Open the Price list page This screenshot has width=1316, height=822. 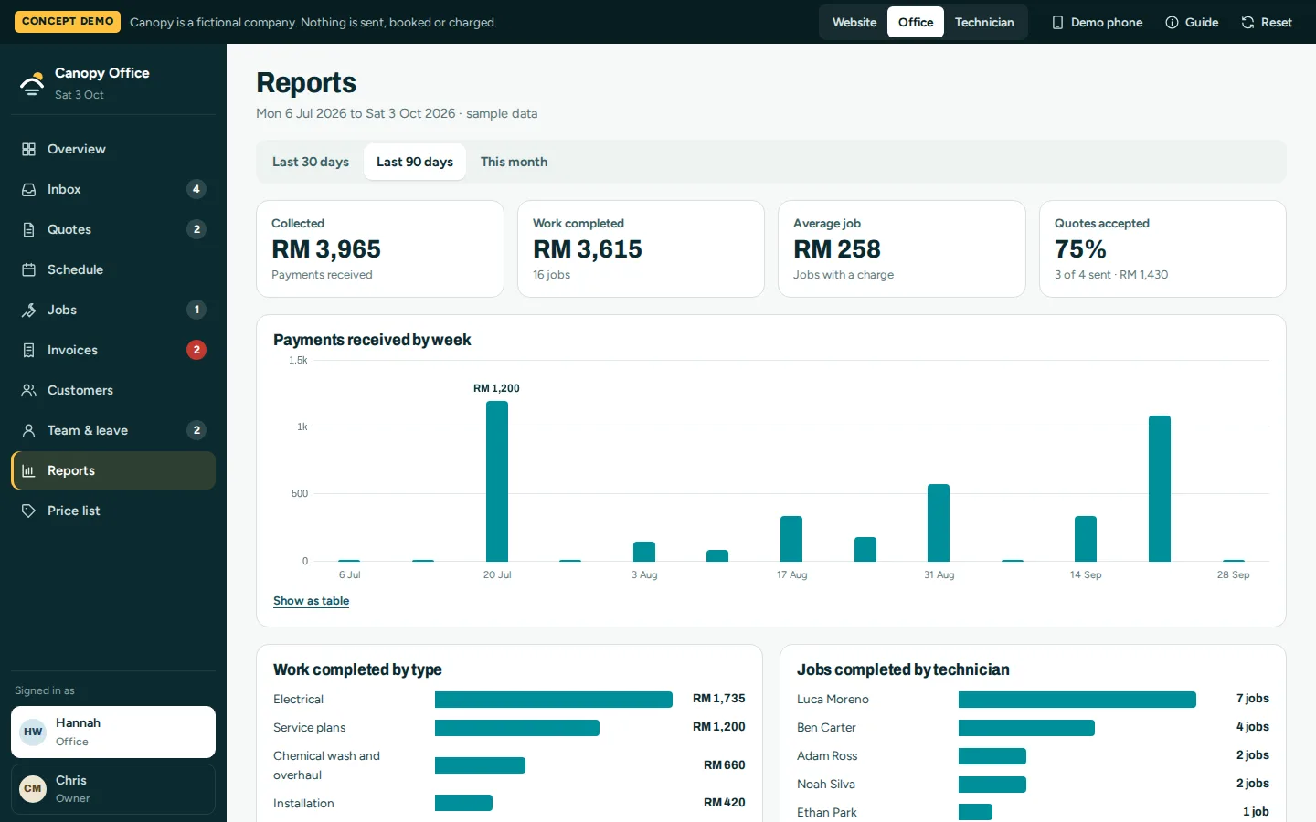(x=113, y=511)
